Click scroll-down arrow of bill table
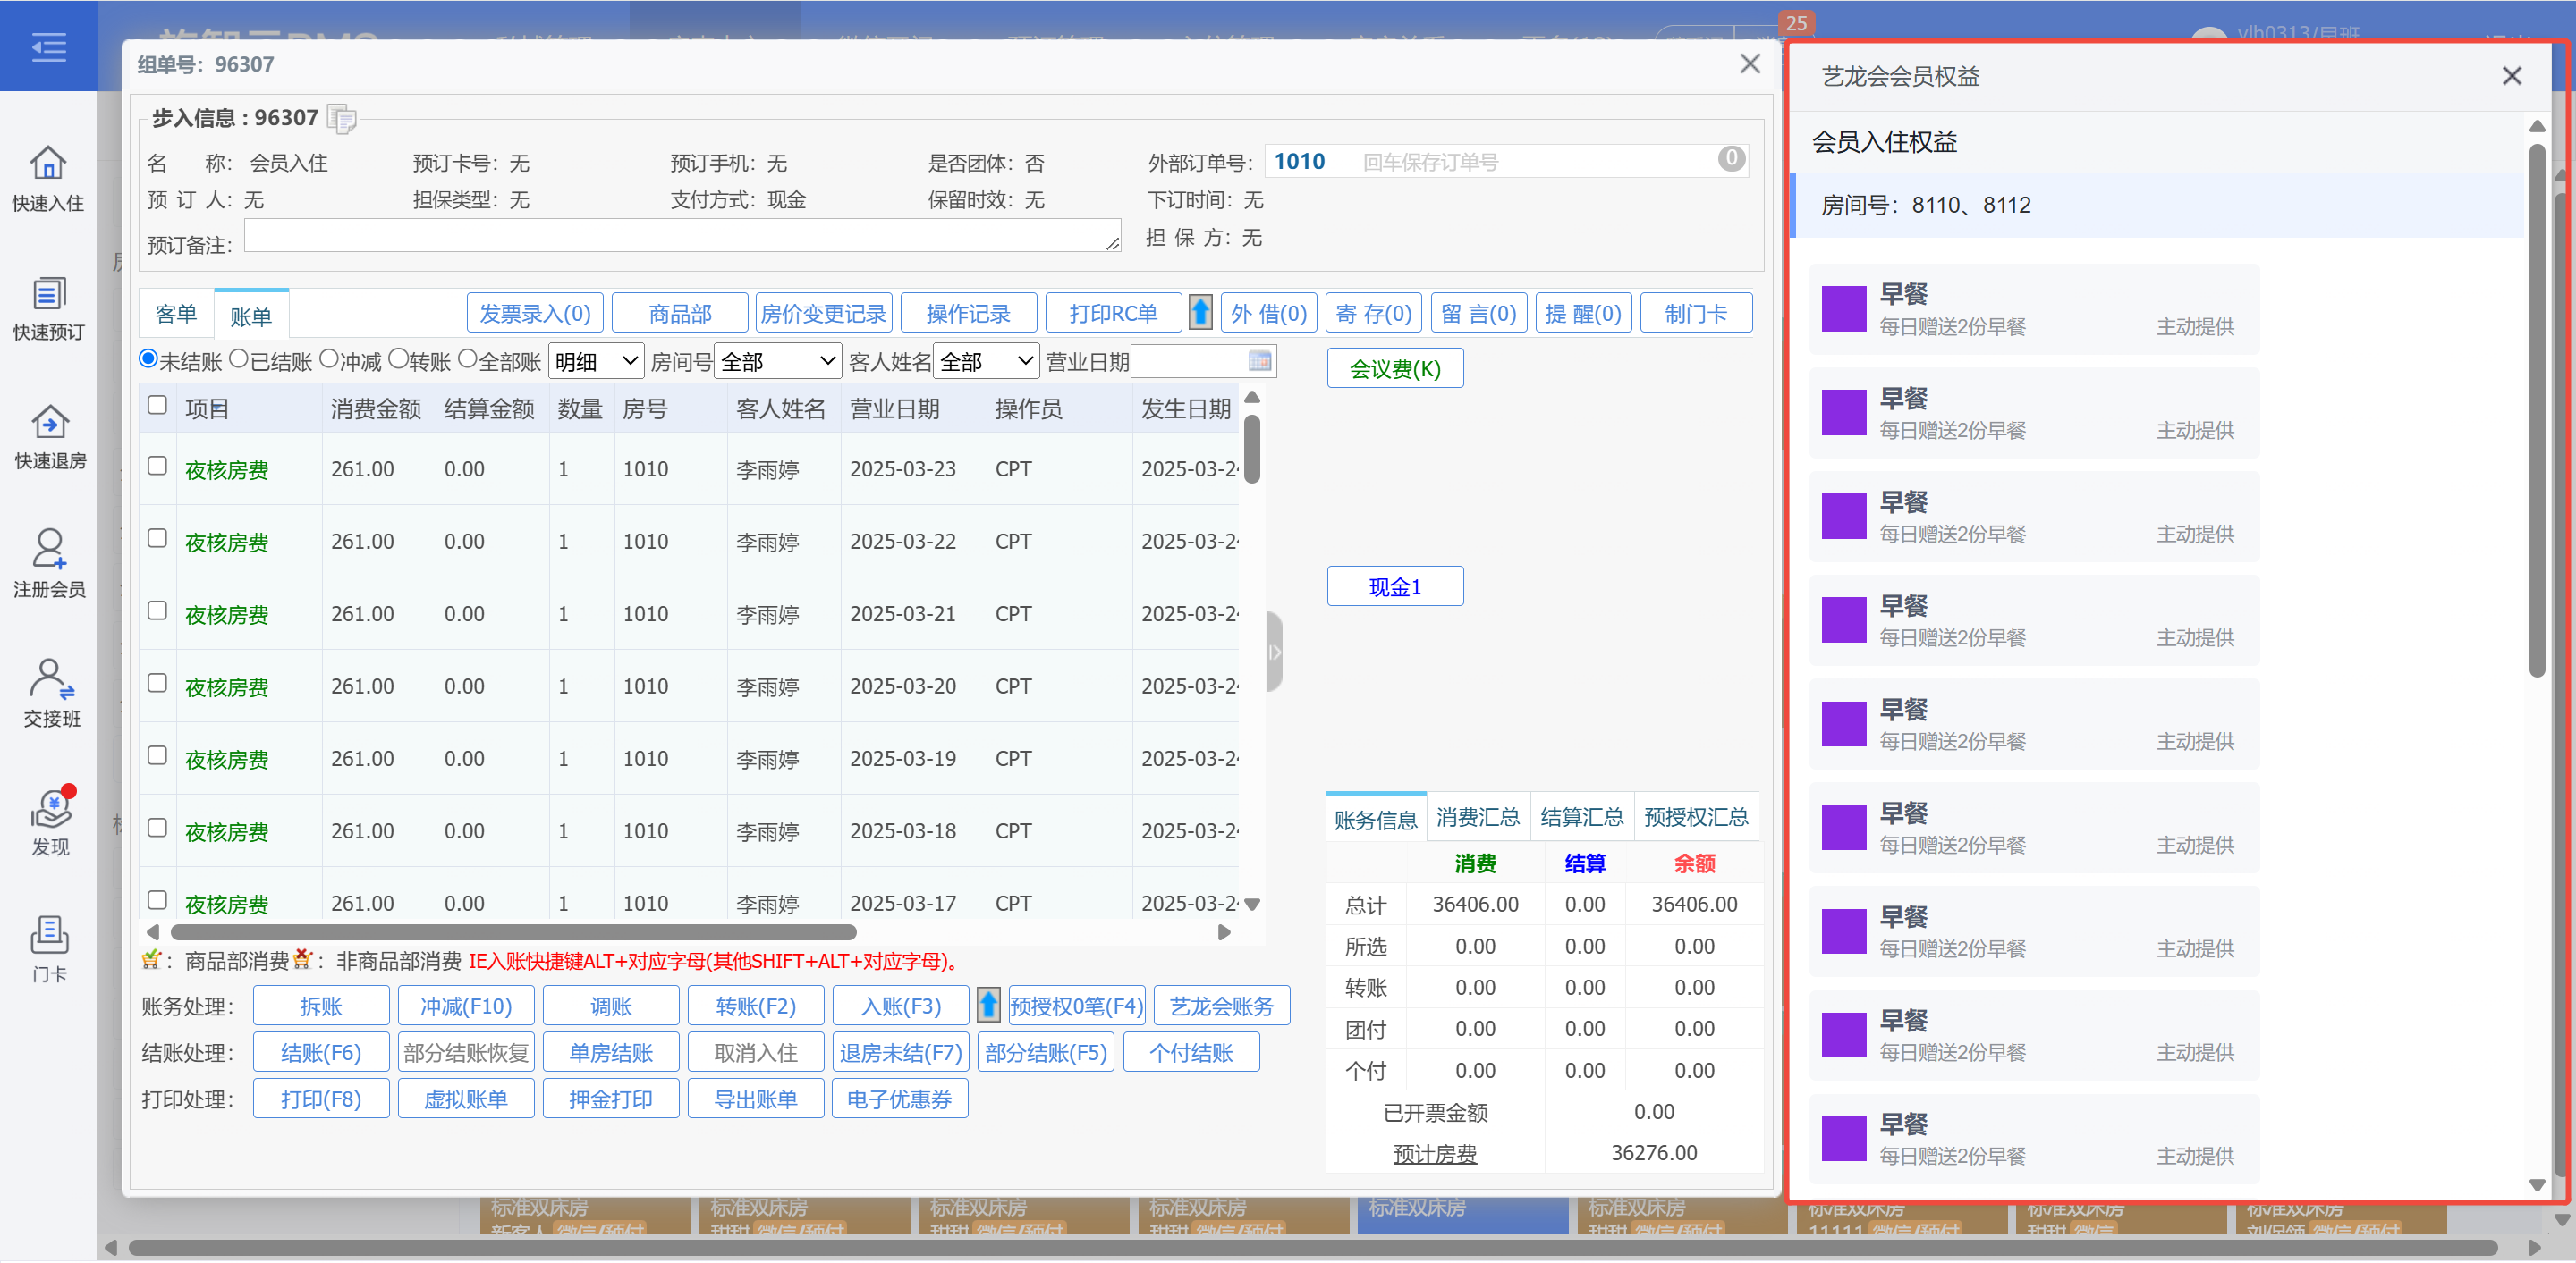2576x1263 pixels. [1251, 904]
